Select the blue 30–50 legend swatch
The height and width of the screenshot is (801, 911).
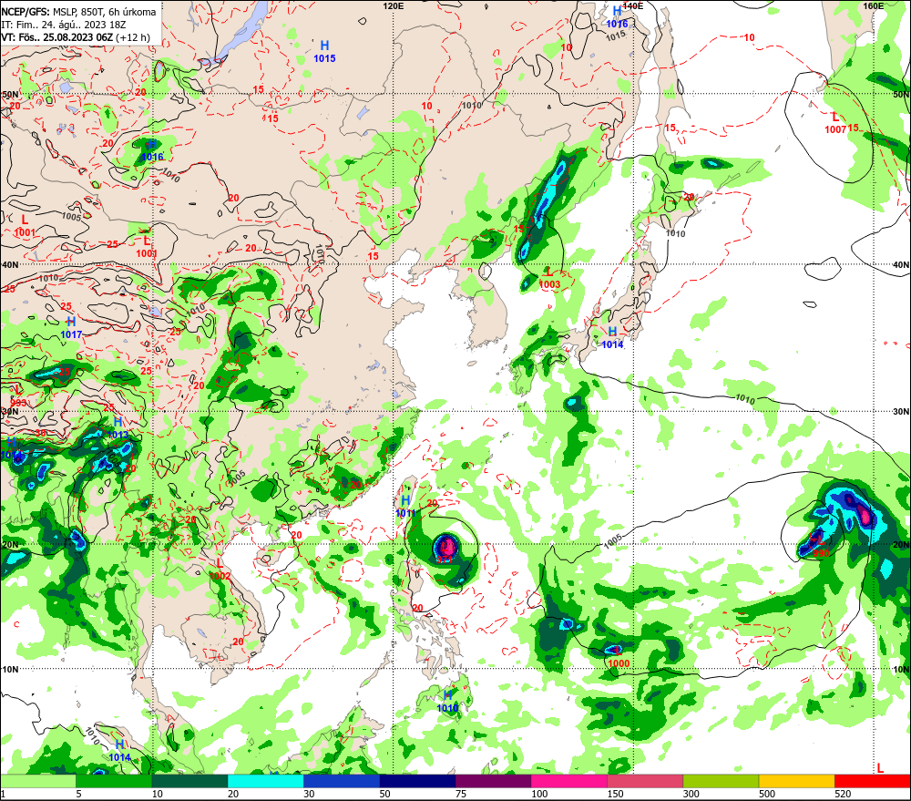click(x=342, y=781)
